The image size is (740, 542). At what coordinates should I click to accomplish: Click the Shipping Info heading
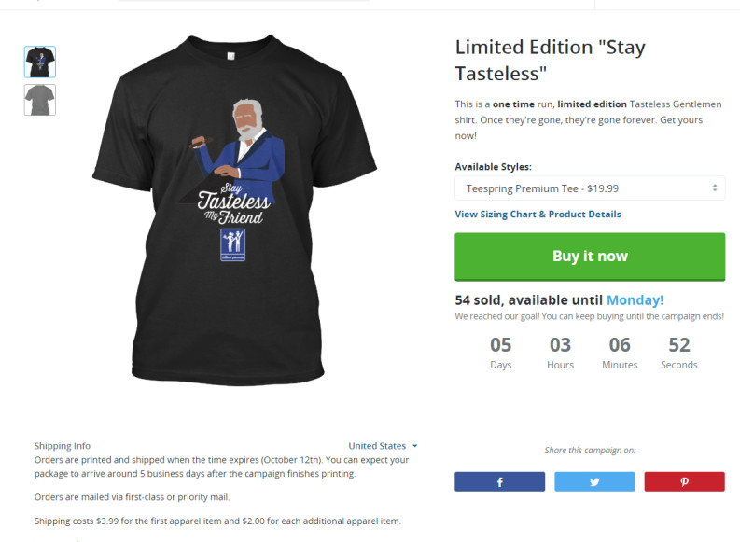pos(63,446)
